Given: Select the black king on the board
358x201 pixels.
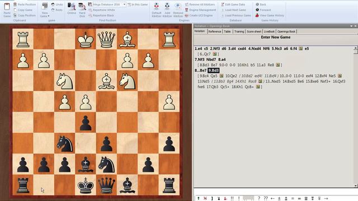Looking at the screenshot, I should click(86, 185).
